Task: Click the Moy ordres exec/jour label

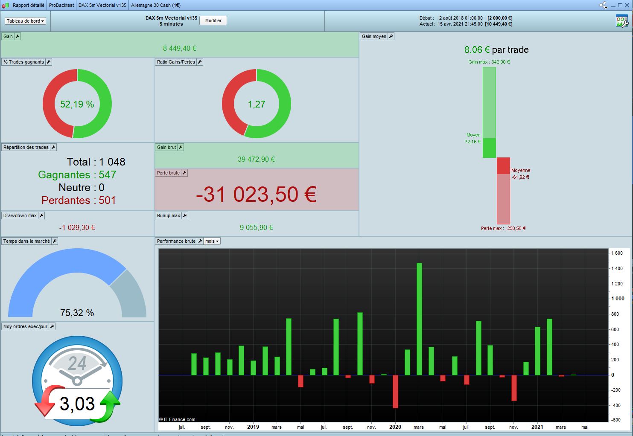Action: (x=25, y=326)
